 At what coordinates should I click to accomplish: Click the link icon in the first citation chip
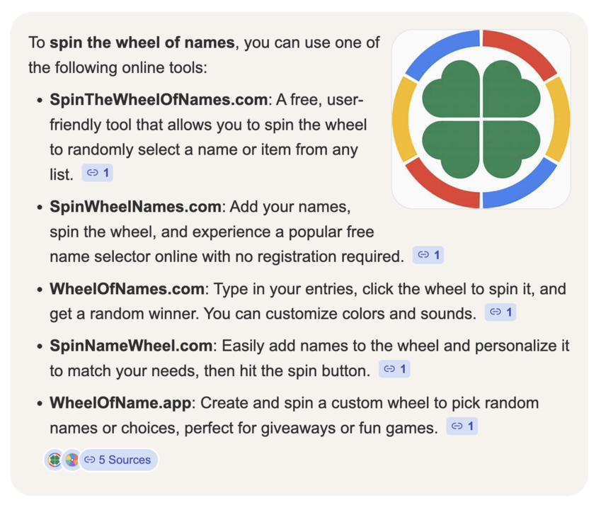[x=93, y=172]
